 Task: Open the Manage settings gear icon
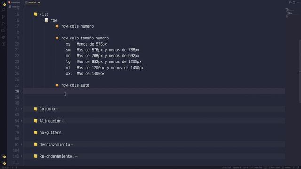[x=4, y=163]
